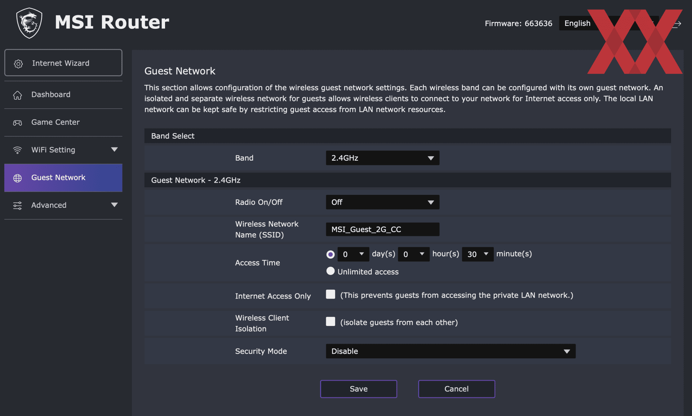Open the Band 2.4GHz dropdown
Screen dimensions: 692x416
[382, 158]
